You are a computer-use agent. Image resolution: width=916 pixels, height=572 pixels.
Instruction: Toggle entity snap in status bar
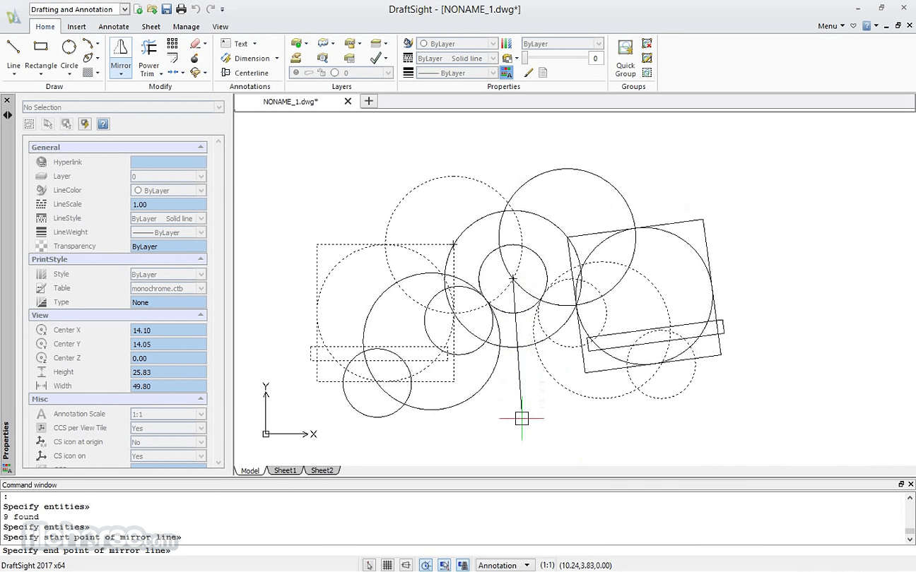(x=444, y=565)
